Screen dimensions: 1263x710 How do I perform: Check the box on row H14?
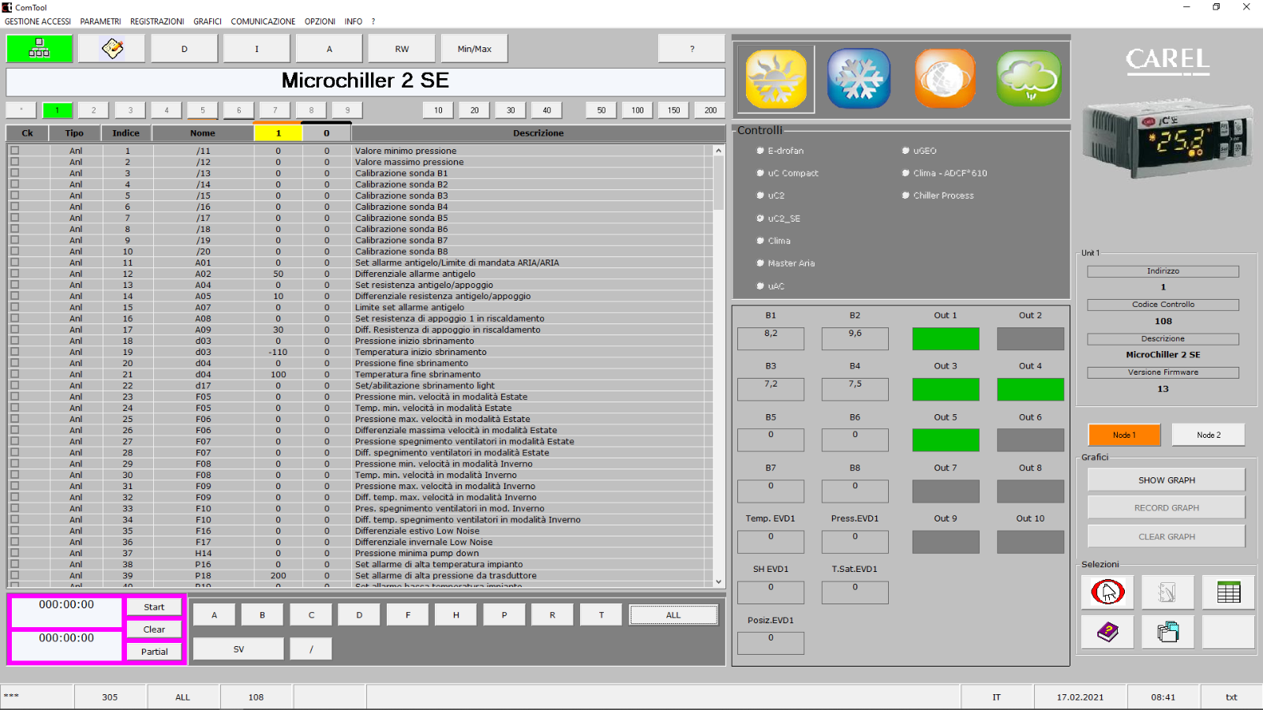(x=14, y=553)
